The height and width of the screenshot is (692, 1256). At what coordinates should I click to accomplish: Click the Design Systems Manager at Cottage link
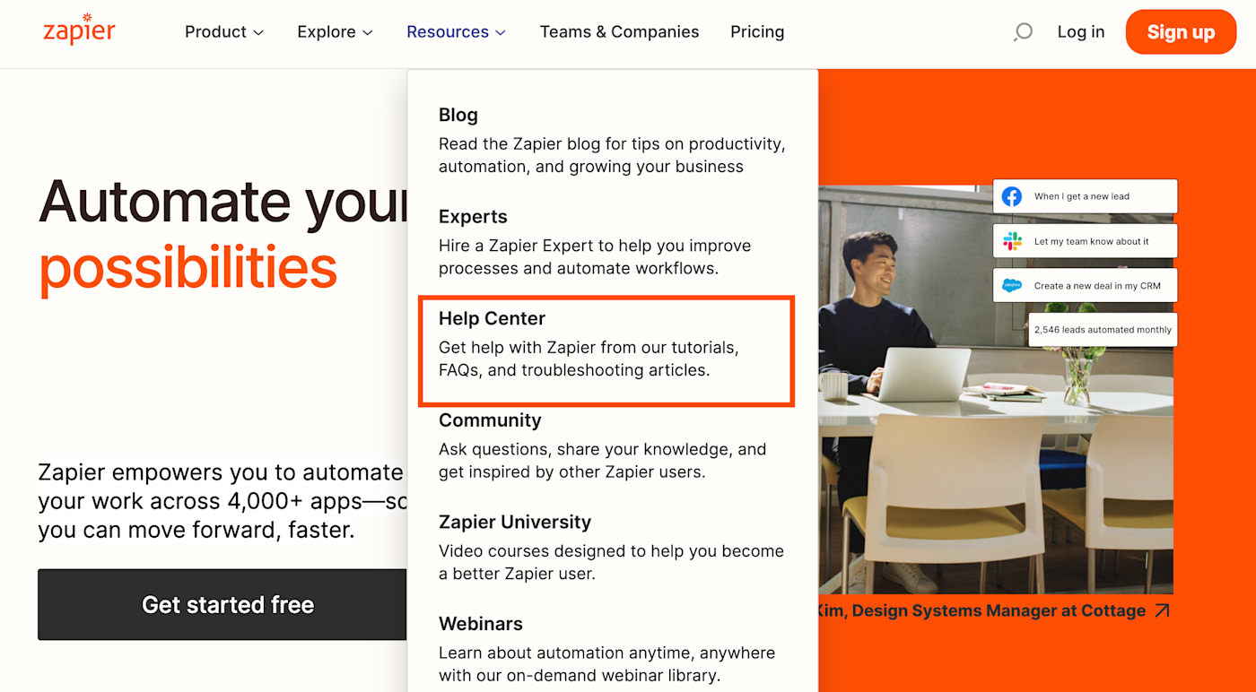[994, 610]
